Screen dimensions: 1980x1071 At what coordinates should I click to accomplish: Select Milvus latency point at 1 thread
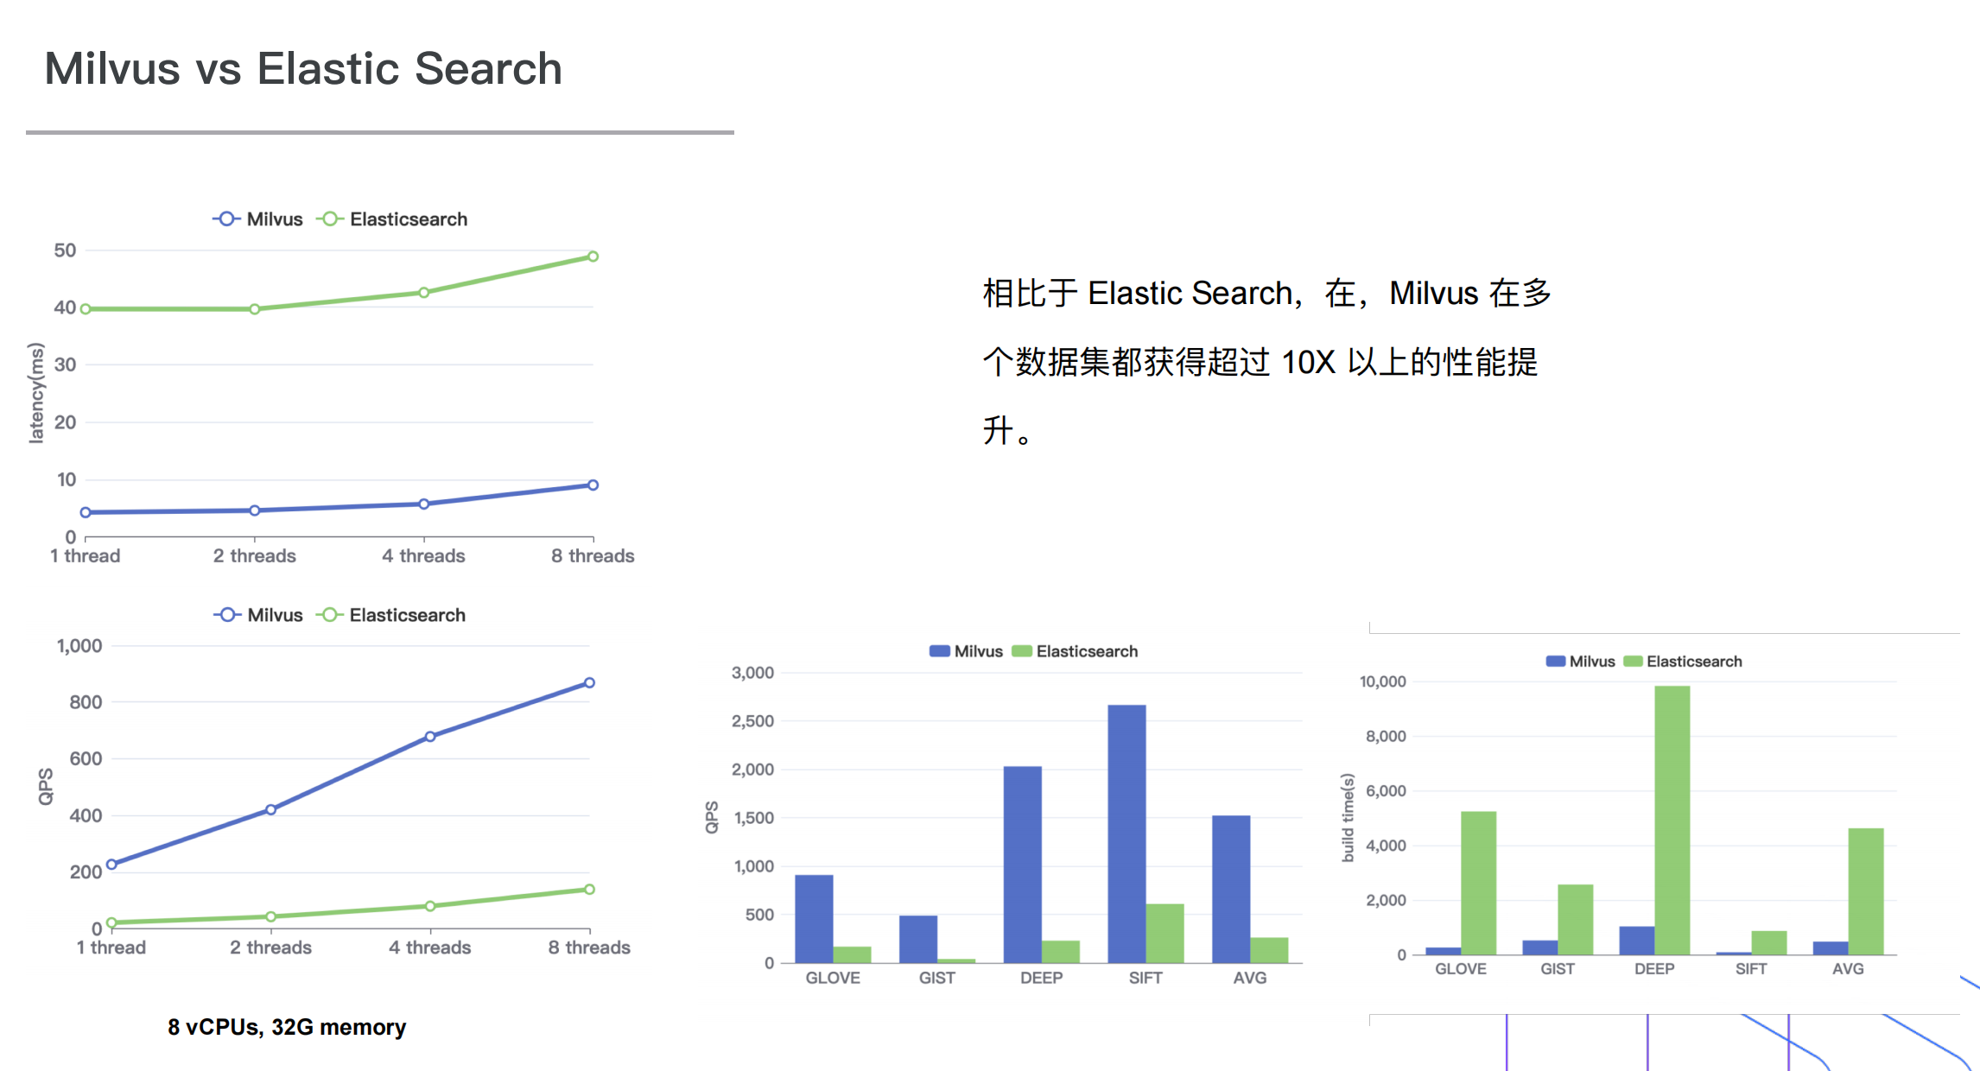coord(86,513)
